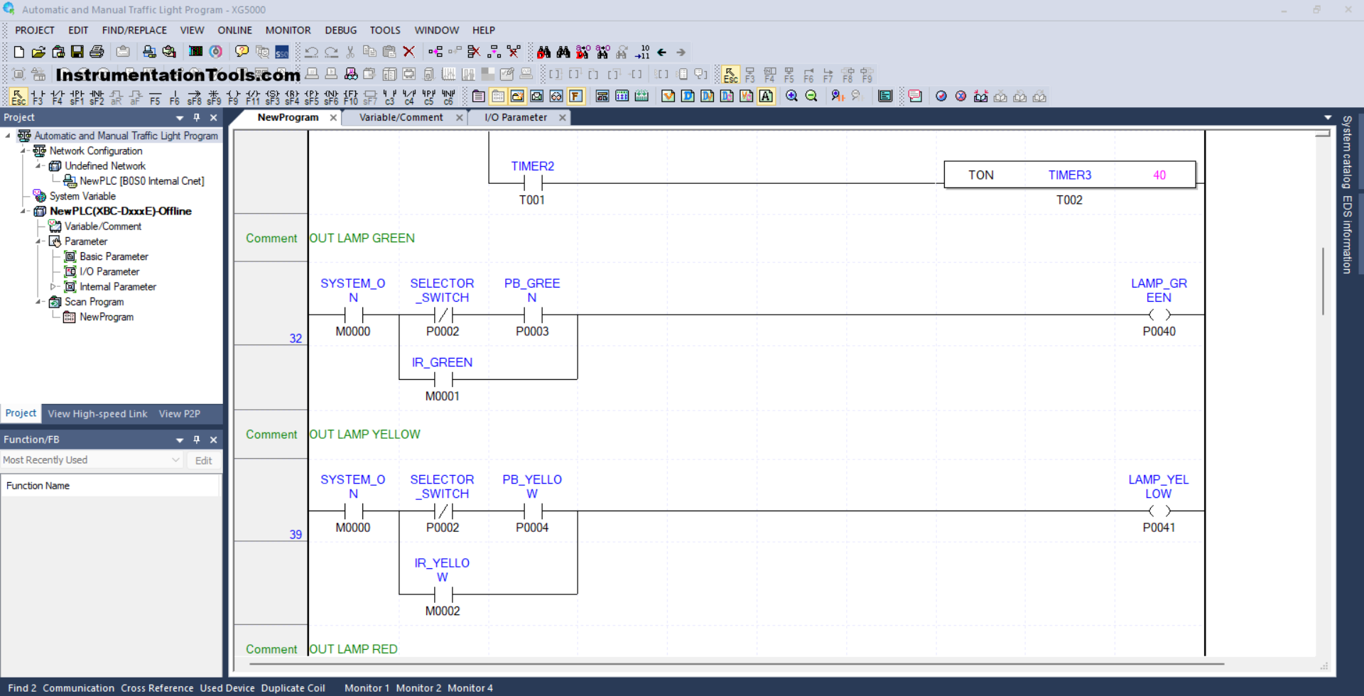This screenshot has width=1364, height=696.
Task: Open the Project panel dropdown arrow
Action: point(180,118)
